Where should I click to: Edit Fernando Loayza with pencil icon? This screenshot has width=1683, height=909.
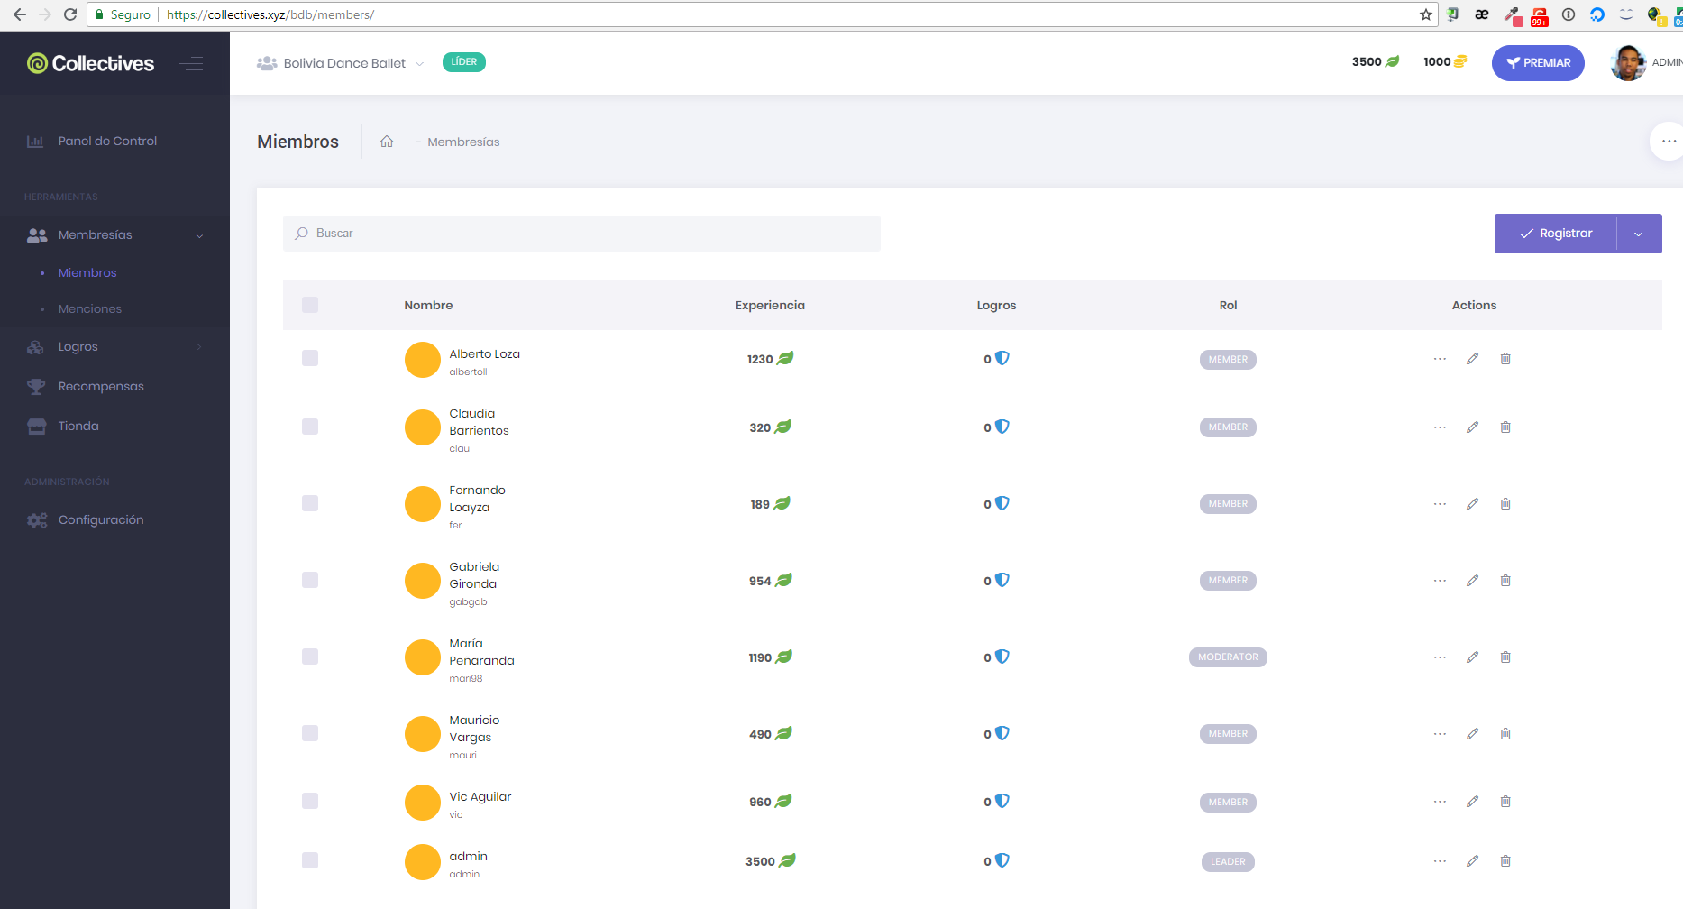(x=1472, y=504)
